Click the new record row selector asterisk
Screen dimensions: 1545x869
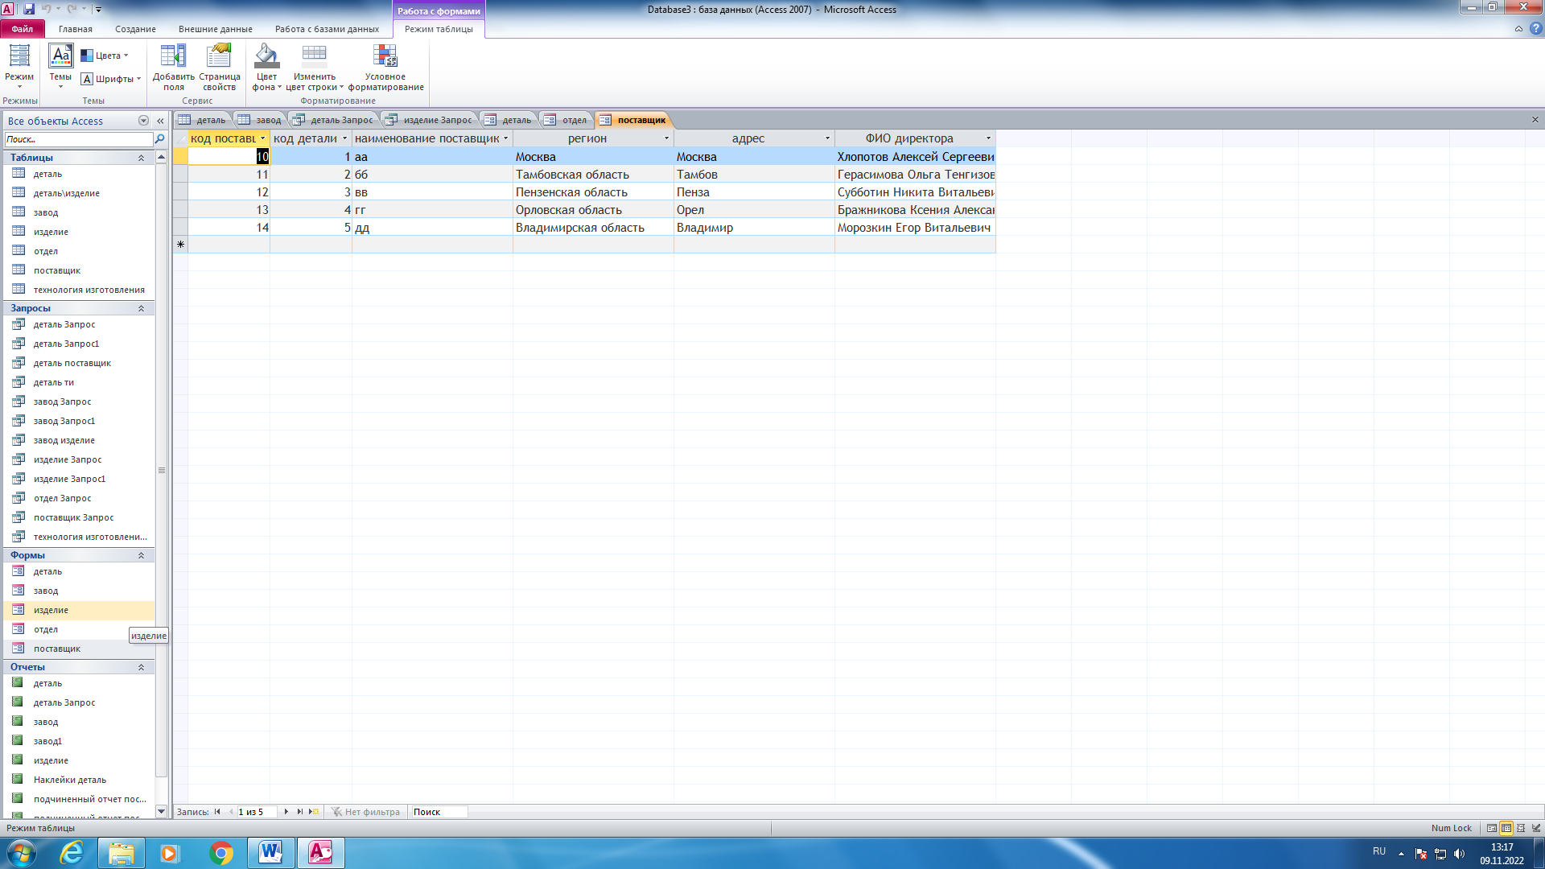180,245
